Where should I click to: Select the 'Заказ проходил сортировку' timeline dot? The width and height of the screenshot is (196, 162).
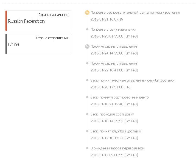tap(87, 114)
